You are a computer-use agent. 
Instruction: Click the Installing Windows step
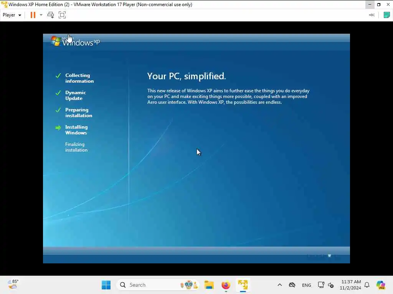click(76, 130)
